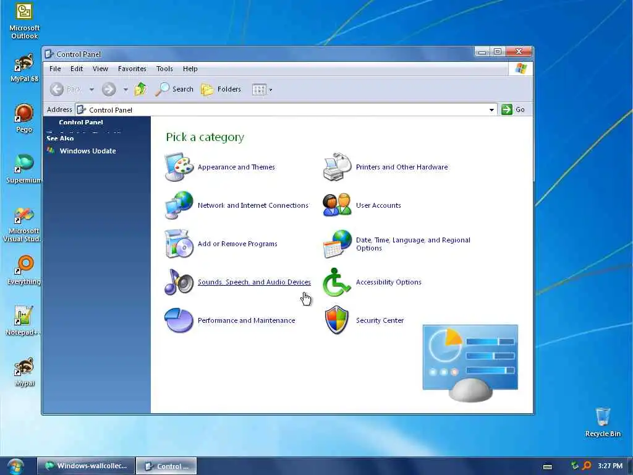Click the green Go arrow button
The image size is (633, 475).
(x=507, y=109)
